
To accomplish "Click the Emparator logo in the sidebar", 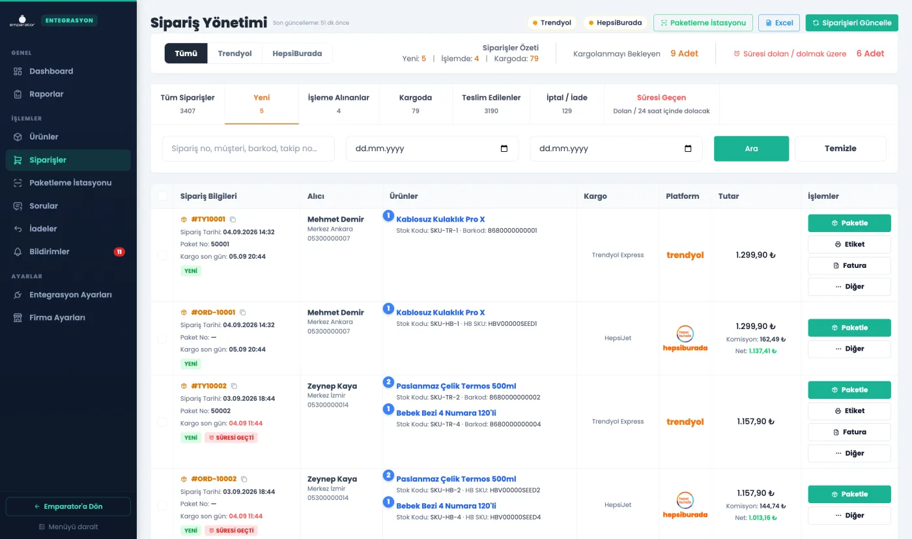I will coord(21,21).
